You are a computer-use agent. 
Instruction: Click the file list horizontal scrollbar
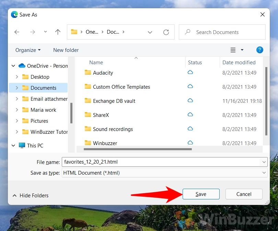click(x=138, y=149)
